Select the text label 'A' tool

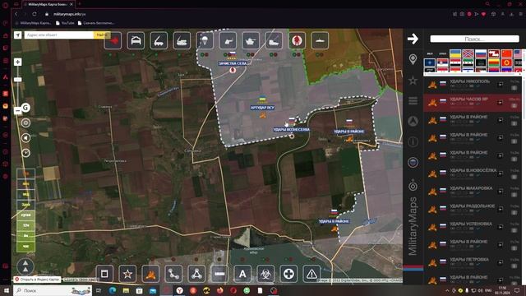[242, 274]
